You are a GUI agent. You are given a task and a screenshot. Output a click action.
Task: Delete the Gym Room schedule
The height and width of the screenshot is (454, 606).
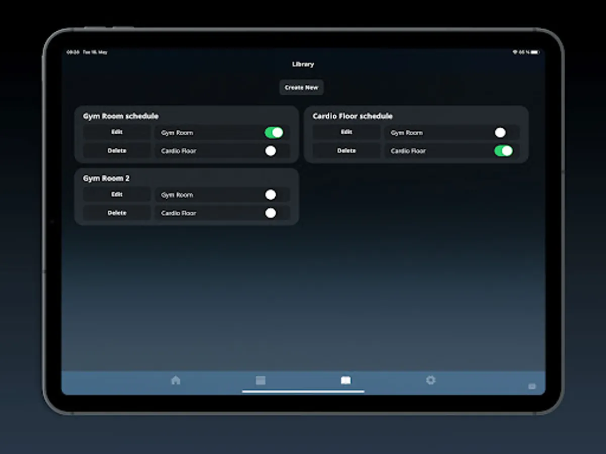[x=117, y=151]
